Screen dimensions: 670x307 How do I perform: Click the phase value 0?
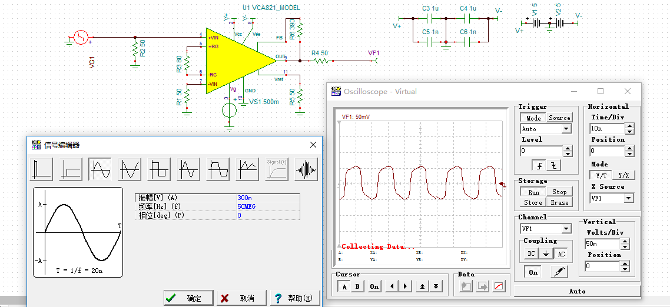(x=268, y=215)
